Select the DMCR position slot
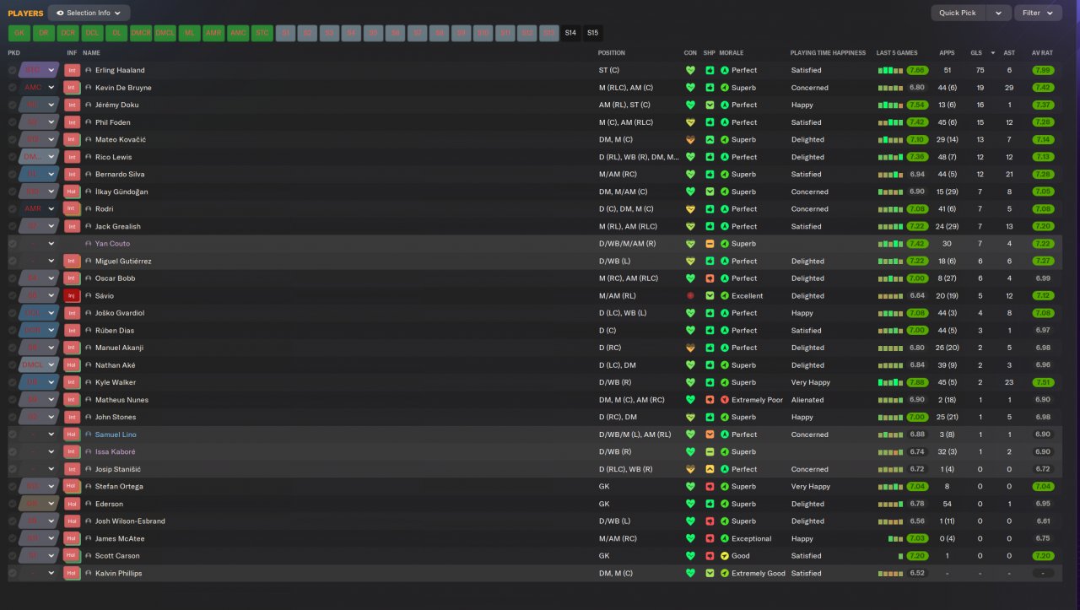Screen dimensions: 1080x610 point(141,33)
